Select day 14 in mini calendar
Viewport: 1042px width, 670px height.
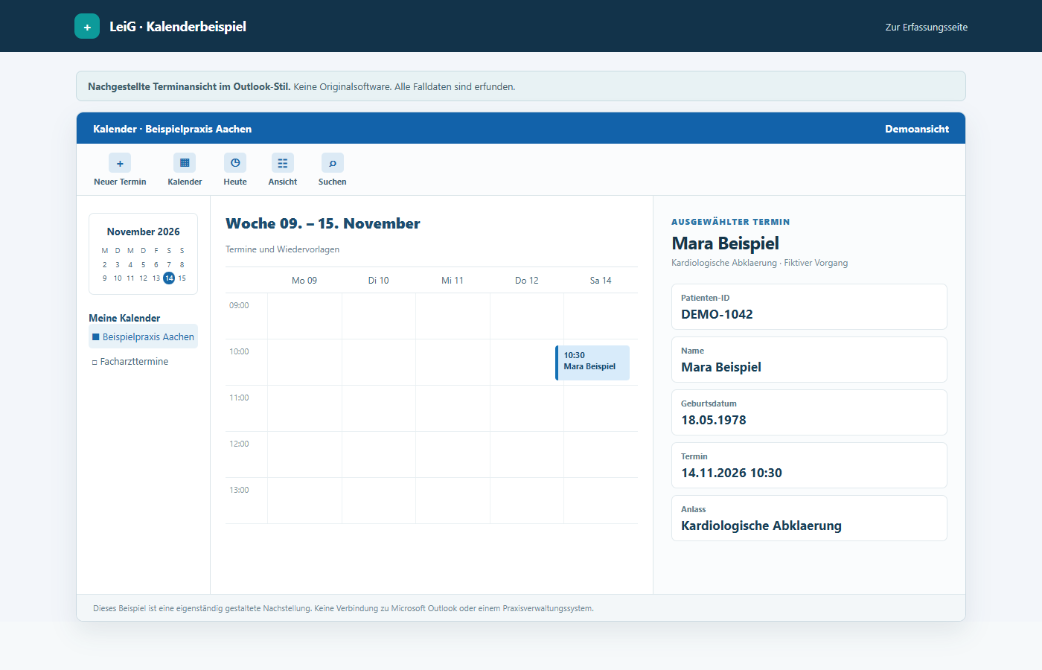(169, 278)
